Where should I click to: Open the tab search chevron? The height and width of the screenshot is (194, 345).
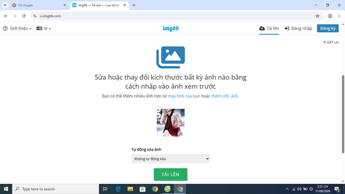(x=5, y=5)
